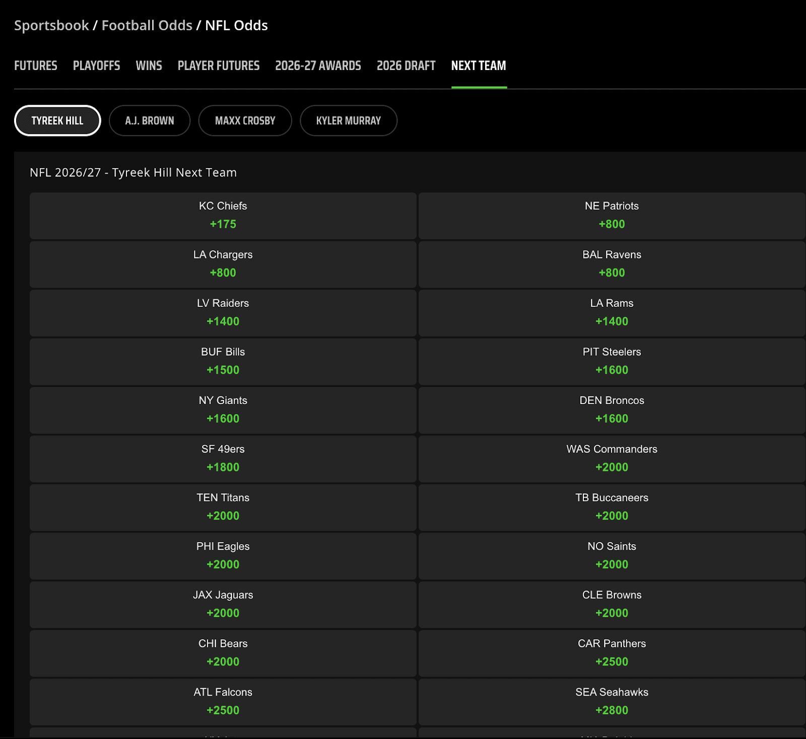The height and width of the screenshot is (739, 806).
Task: Switch to the 2026 Draft tab
Action: 406,66
